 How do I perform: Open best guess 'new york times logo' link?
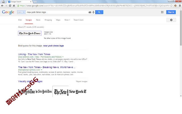[x=53, y=46]
